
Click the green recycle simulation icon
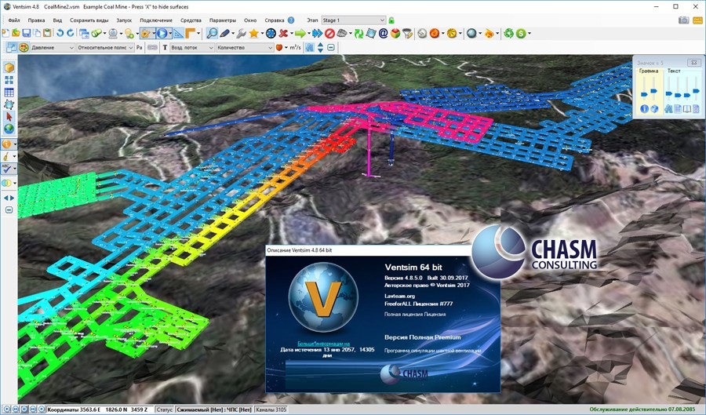point(508,33)
